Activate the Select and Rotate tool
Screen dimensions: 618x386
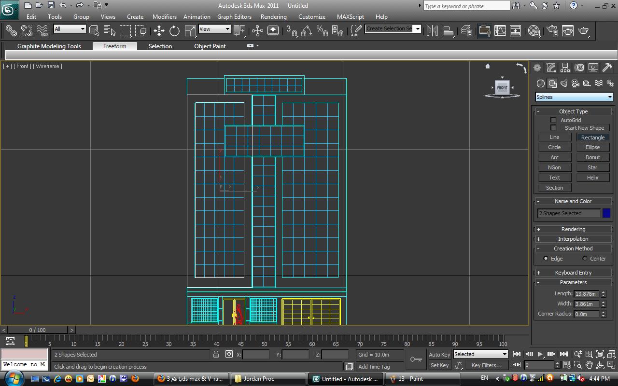pyautogui.click(x=174, y=31)
